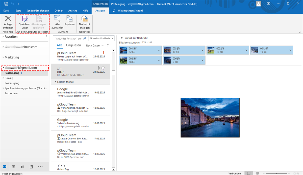303x175 pixels.
Task: Toggle sort order arrow in the message list
Action: point(108,45)
